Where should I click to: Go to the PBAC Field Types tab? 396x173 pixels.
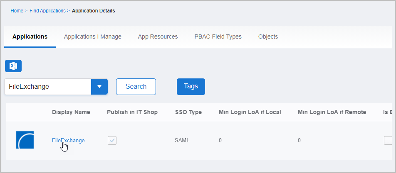coord(218,37)
